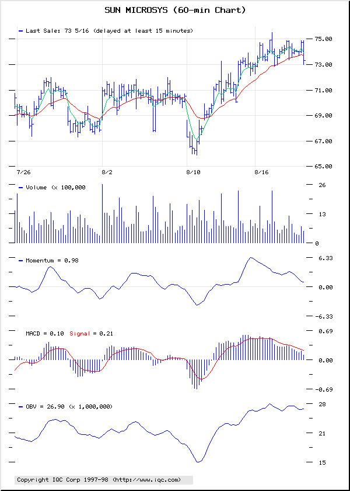The height and width of the screenshot is (491, 350).
Task: Click the 73.00 price axis label
Action: (323, 64)
